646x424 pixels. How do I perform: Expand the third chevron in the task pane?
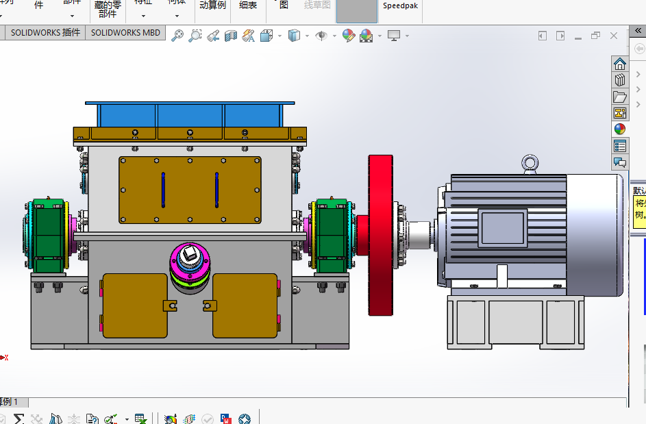(x=638, y=105)
